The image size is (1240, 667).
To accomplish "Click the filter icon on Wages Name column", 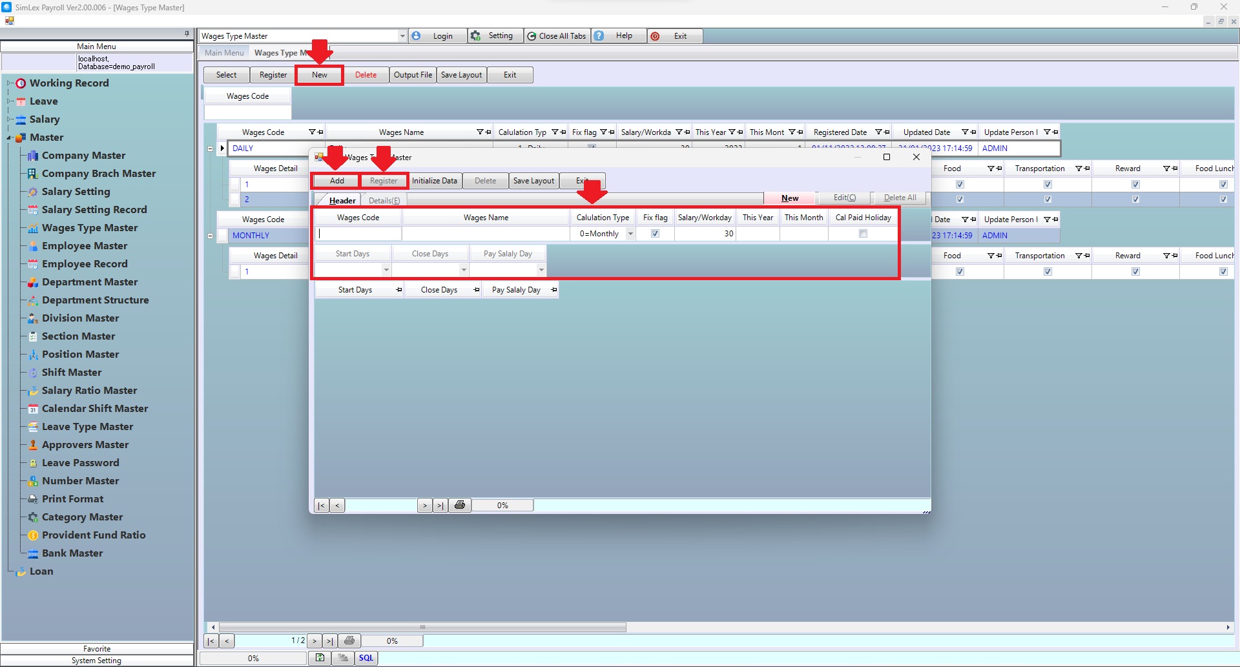I will [x=480, y=132].
